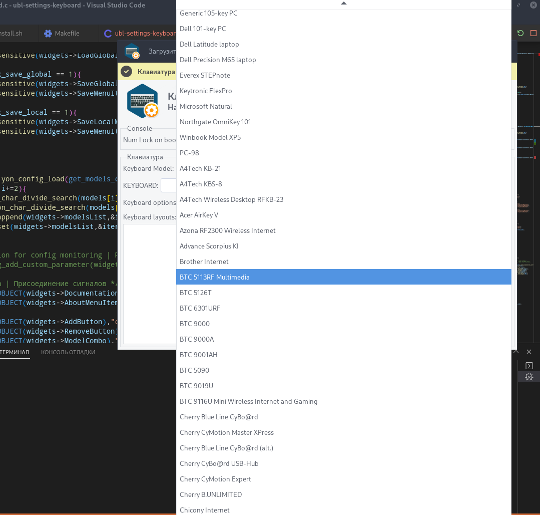This screenshot has height=515, width=540.
Task: Select BTC 9000 keyboard
Action: 343,323
